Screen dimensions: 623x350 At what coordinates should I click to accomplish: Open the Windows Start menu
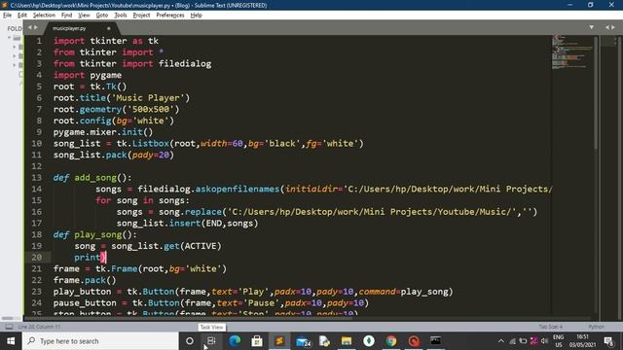pos(11,341)
